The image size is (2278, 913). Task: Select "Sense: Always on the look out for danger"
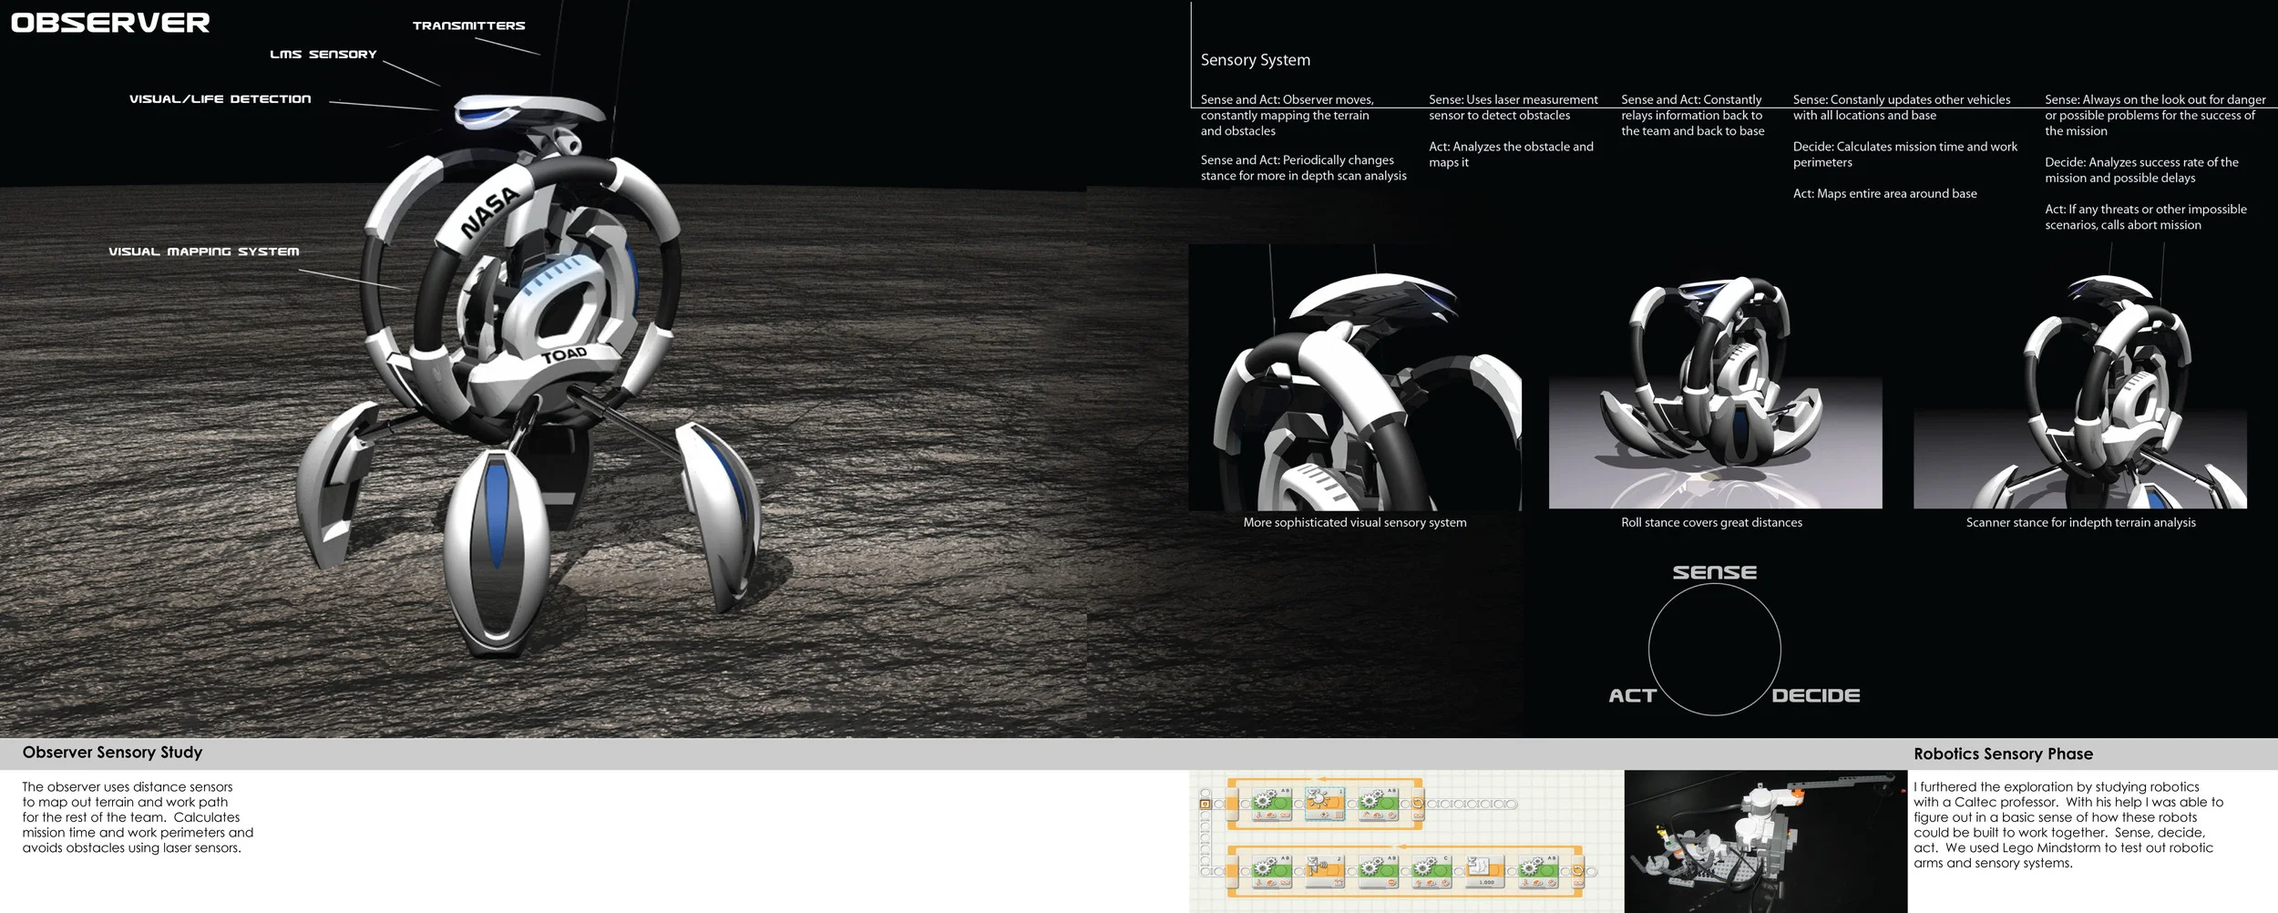point(2155,100)
